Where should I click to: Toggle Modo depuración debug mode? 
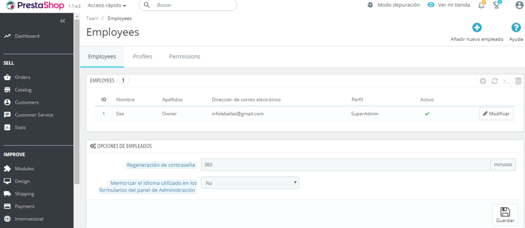[393, 5]
